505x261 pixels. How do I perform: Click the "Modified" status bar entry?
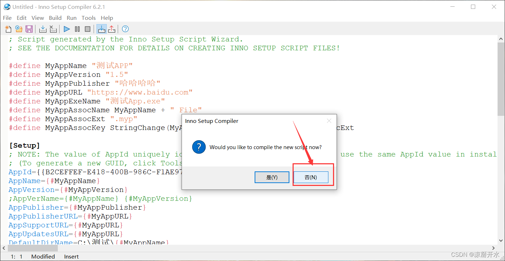click(43, 256)
